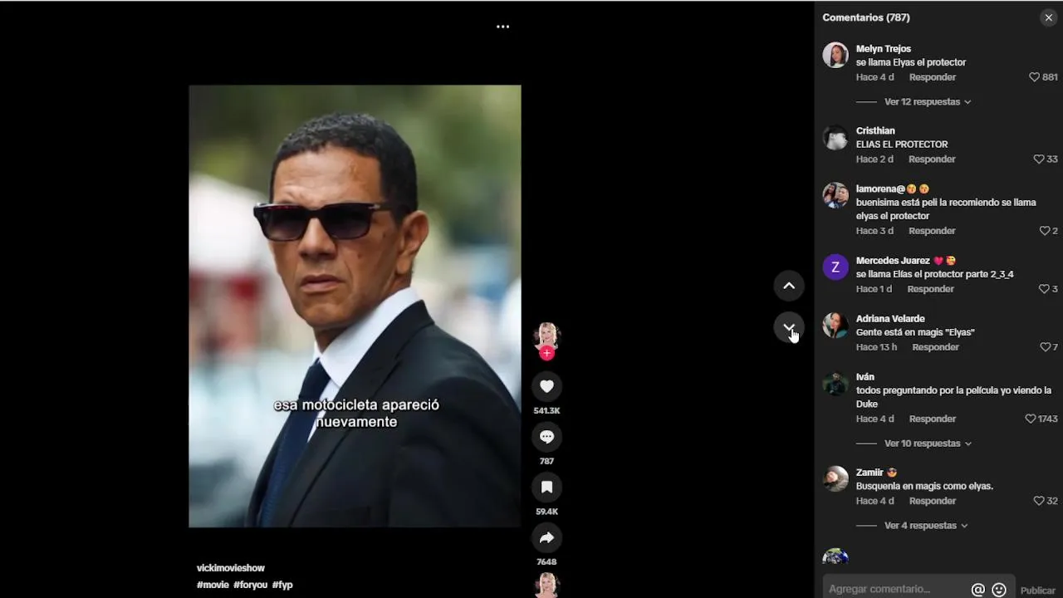The height and width of the screenshot is (598, 1063).
Task: Pause the playing video
Action: (355, 306)
